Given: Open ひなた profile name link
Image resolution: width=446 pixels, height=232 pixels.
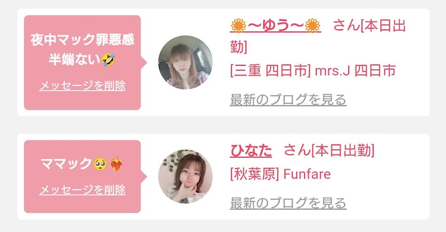Looking at the screenshot, I should click(251, 150).
